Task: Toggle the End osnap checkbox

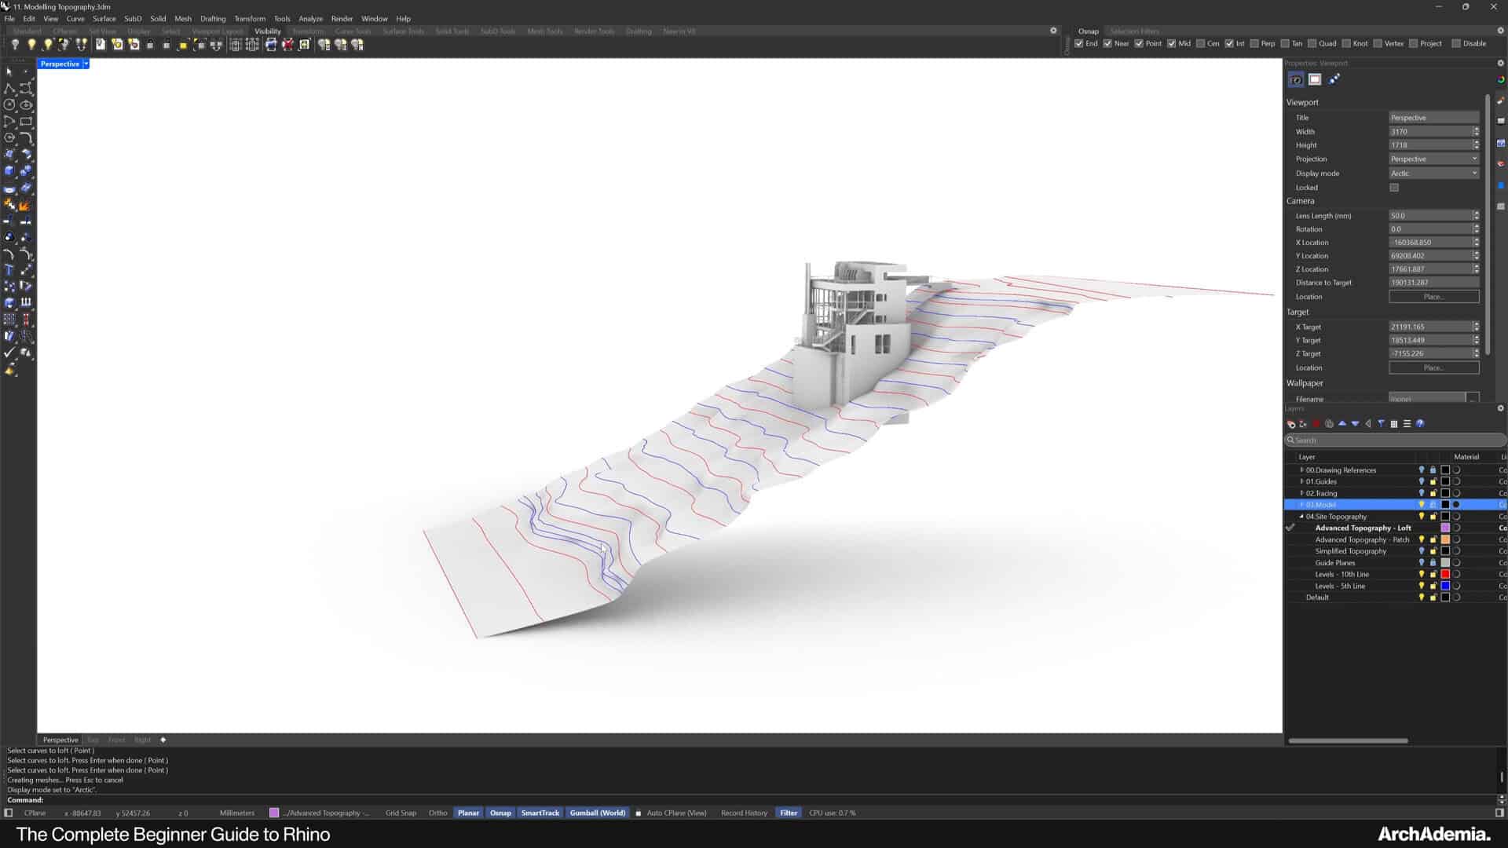Action: pos(1079,44)
